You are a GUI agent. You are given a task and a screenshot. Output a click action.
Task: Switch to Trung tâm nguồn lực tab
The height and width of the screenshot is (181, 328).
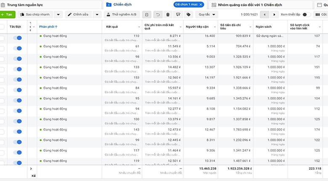pyautogui.click(x=25, y=5)
